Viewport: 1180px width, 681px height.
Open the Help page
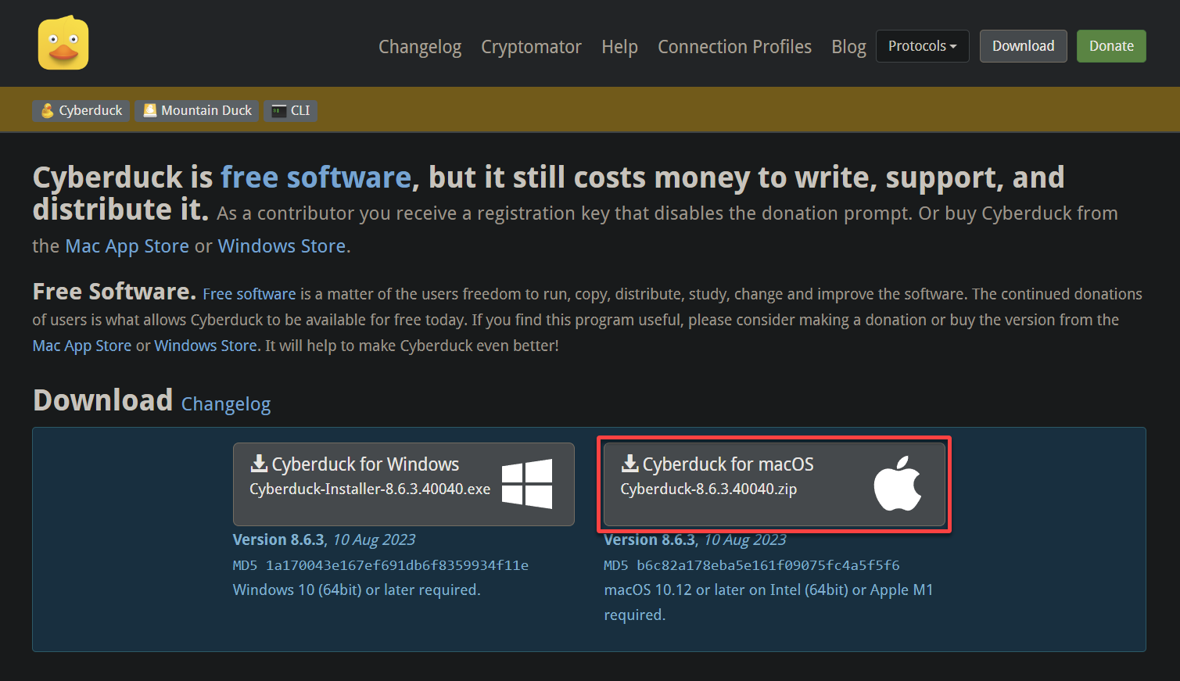point(619,47)
